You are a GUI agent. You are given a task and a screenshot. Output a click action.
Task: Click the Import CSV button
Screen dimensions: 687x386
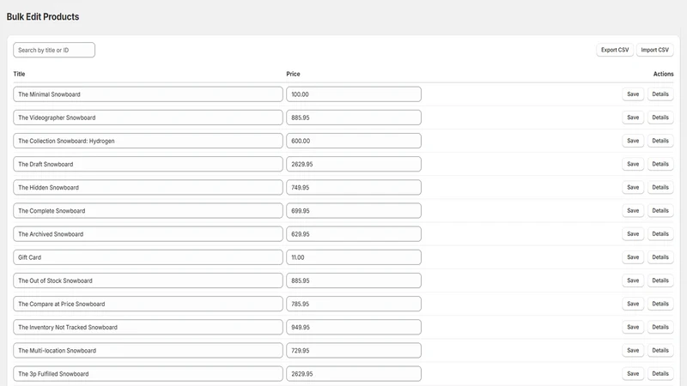click(x=654, y=50)
